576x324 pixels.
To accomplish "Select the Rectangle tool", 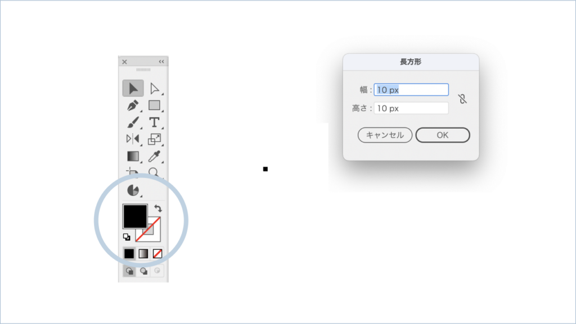I will point(154,106).
